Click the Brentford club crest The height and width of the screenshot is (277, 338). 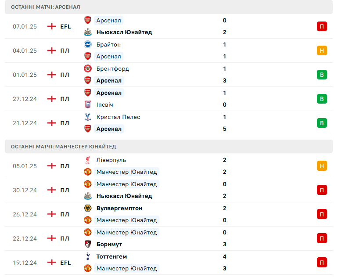point(87,68)
